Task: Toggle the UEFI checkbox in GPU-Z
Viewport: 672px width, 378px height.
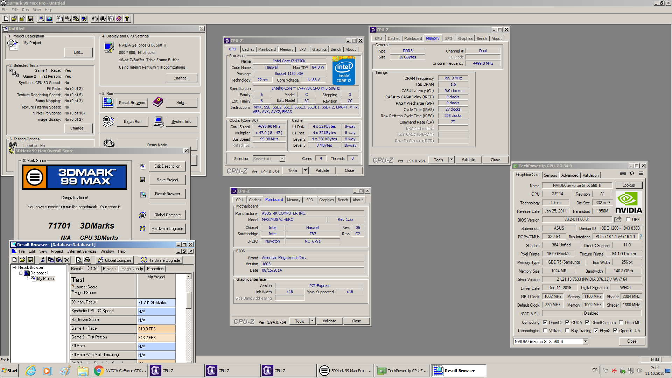Action: 628,220
